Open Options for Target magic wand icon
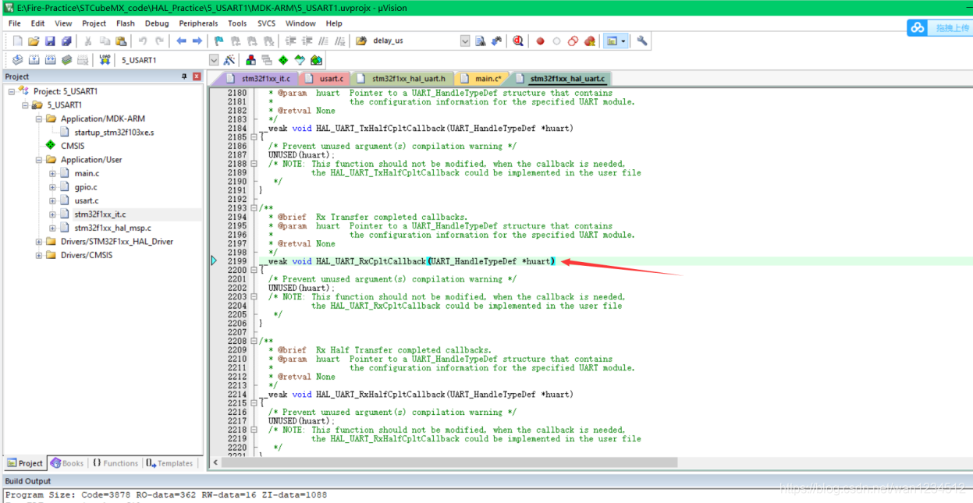The image size is (973, 503). click(x=229, y=60)
